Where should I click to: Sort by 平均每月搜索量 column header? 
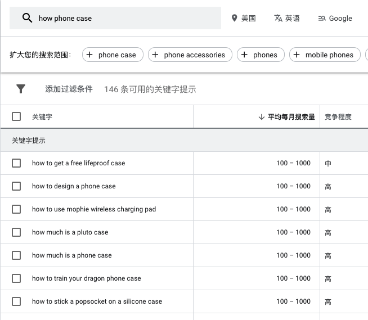pyautogui.click(x=291, y=116)
